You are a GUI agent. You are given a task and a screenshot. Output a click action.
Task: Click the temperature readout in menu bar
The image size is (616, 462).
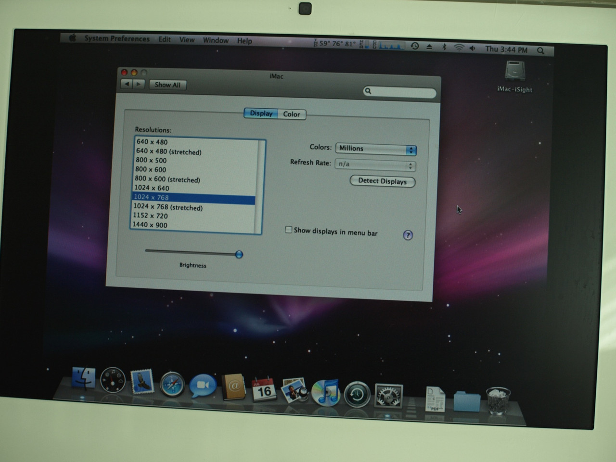334,43
